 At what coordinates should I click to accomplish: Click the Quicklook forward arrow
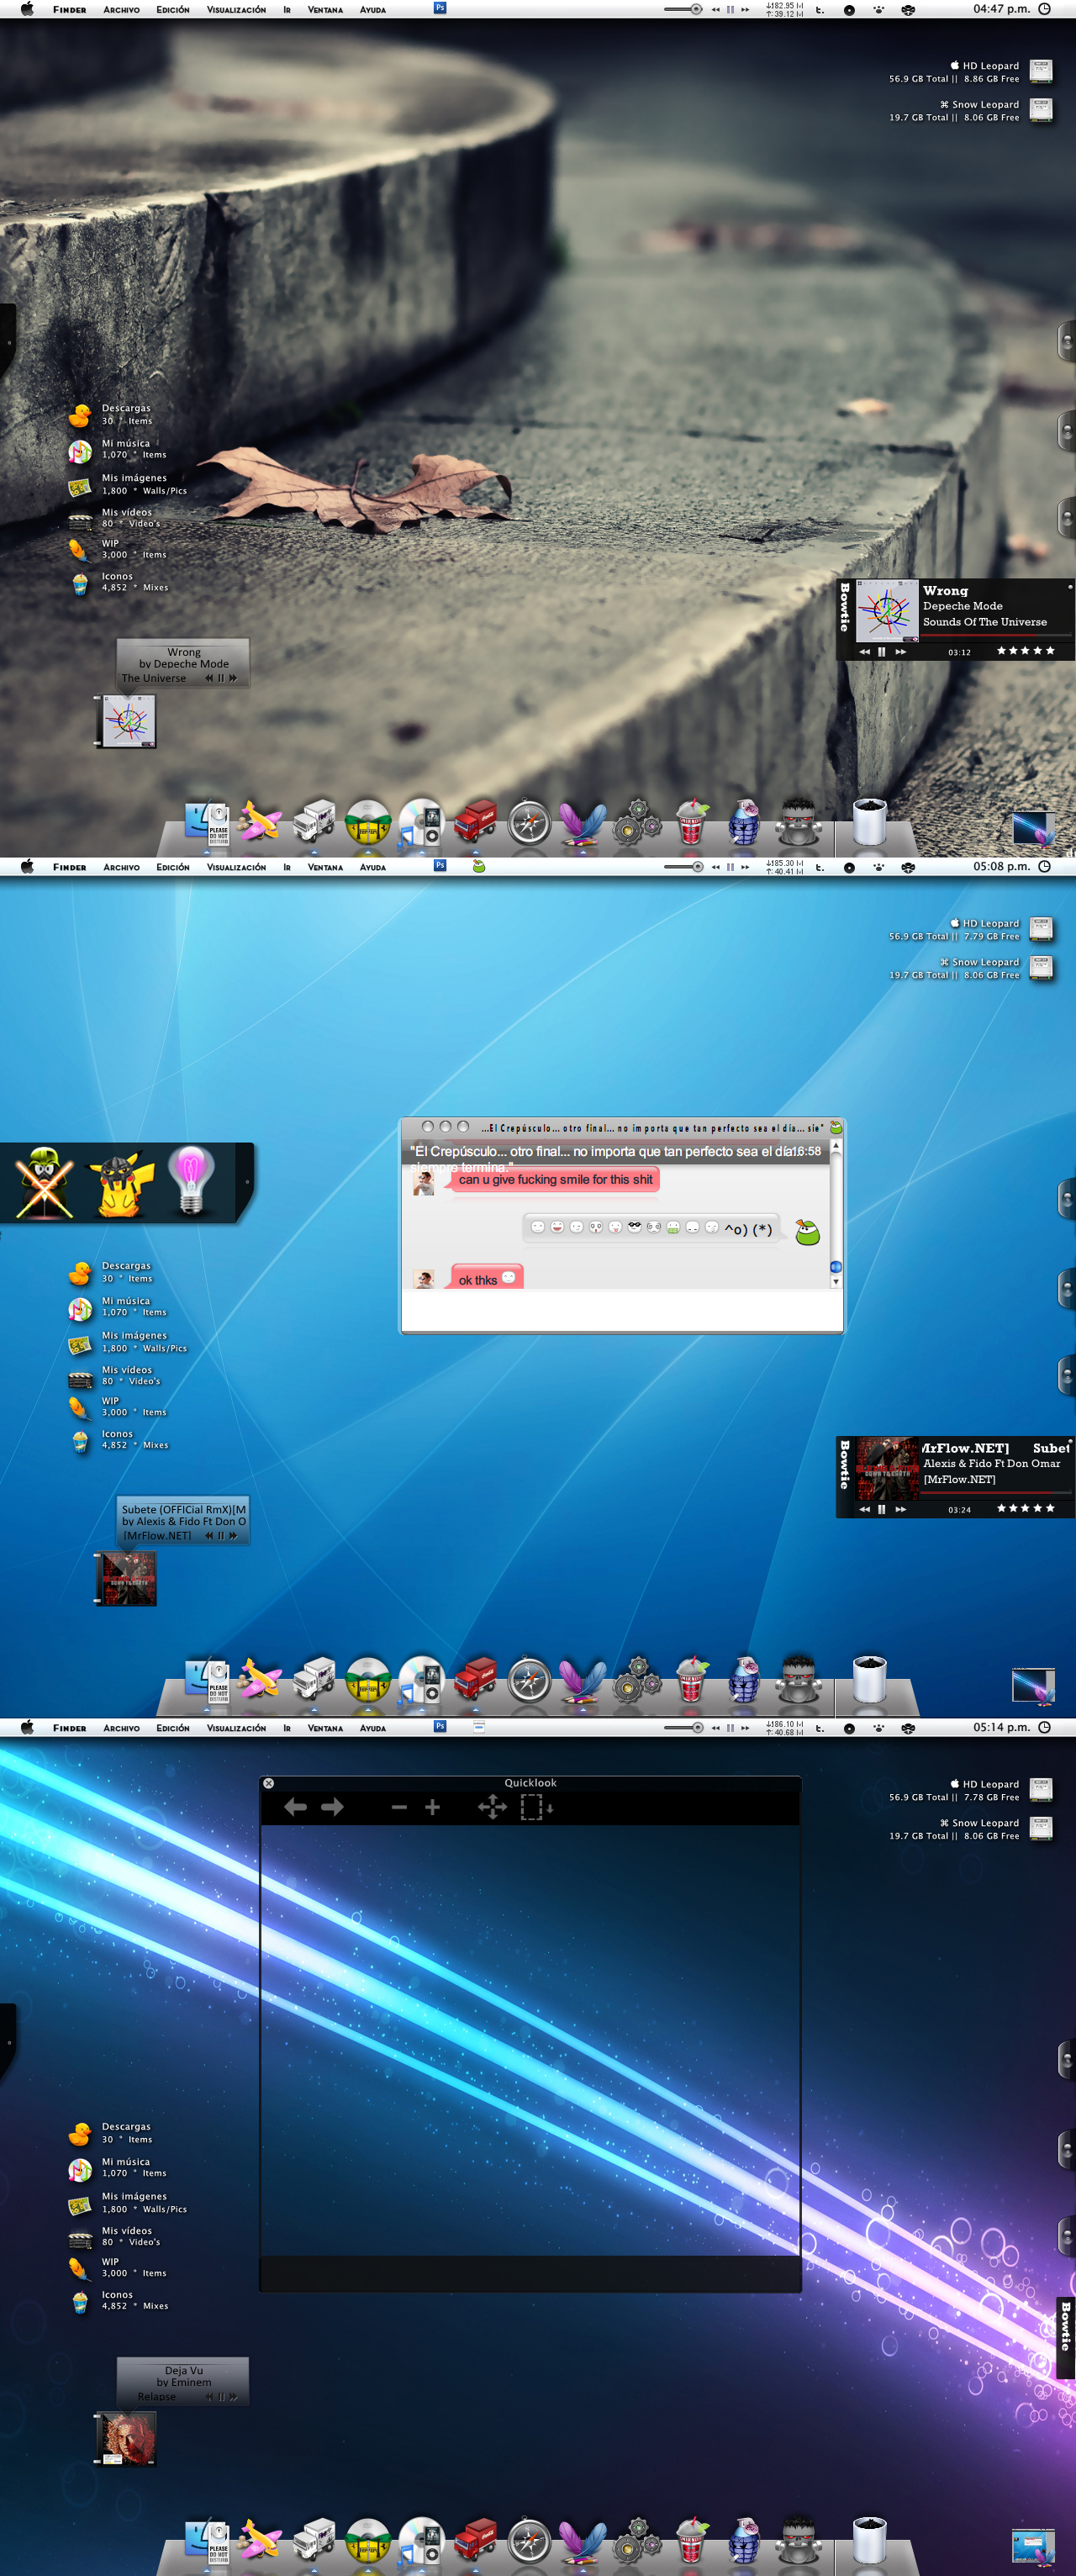pos(332,1806)
